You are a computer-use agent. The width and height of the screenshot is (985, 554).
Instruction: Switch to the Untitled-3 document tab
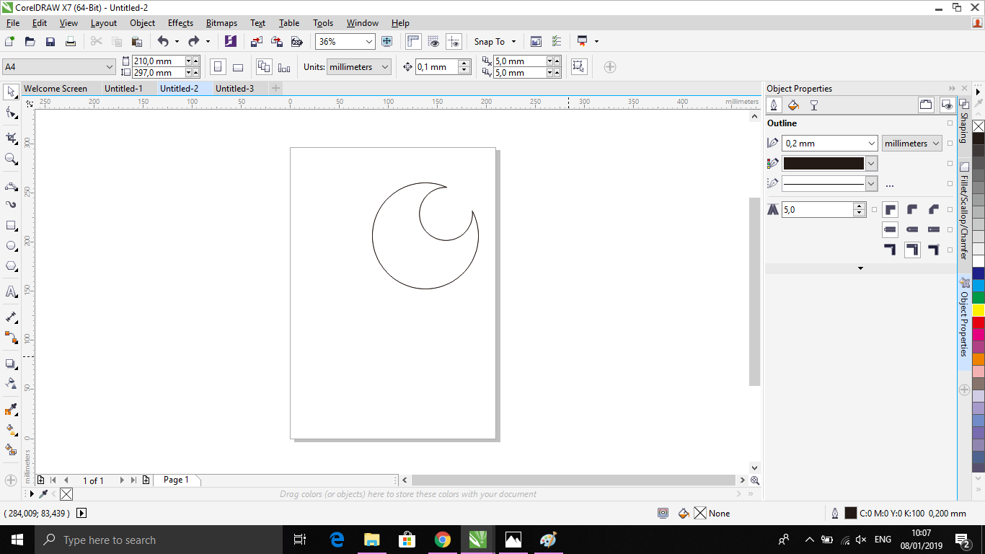click(x=234, y=89)
